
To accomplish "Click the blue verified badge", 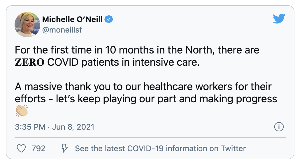I will pyautogui.click(x=109, y=19).
